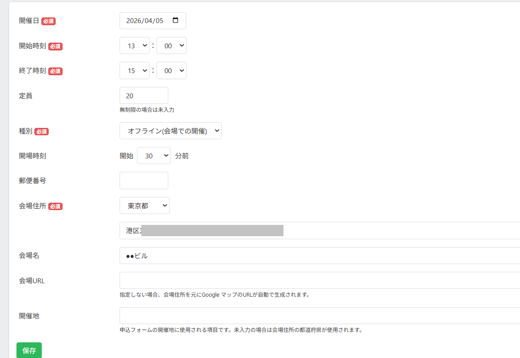Screen dimensions: 520x358
Task: Click the 種別 field label
Action: 26,131
